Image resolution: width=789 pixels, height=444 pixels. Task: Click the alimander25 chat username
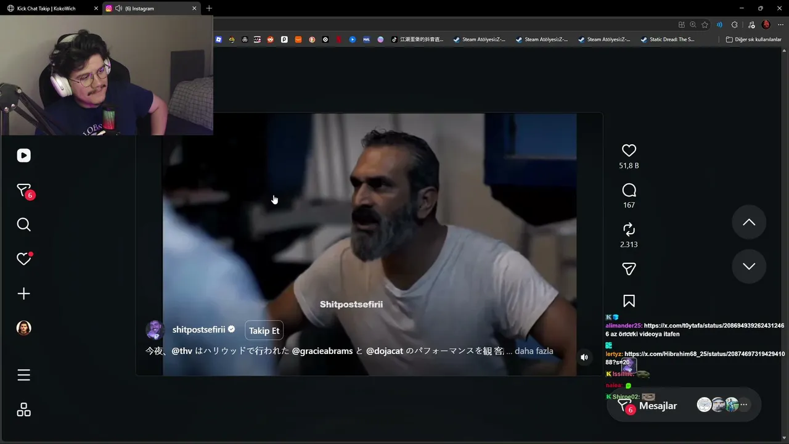pos(623,326)
